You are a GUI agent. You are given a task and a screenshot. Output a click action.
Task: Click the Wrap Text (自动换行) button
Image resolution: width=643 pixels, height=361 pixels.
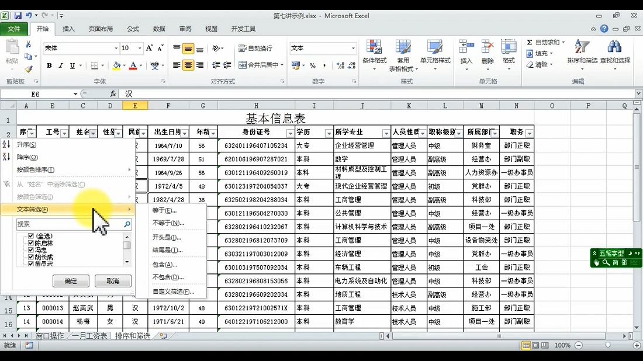tap(255, 48)
